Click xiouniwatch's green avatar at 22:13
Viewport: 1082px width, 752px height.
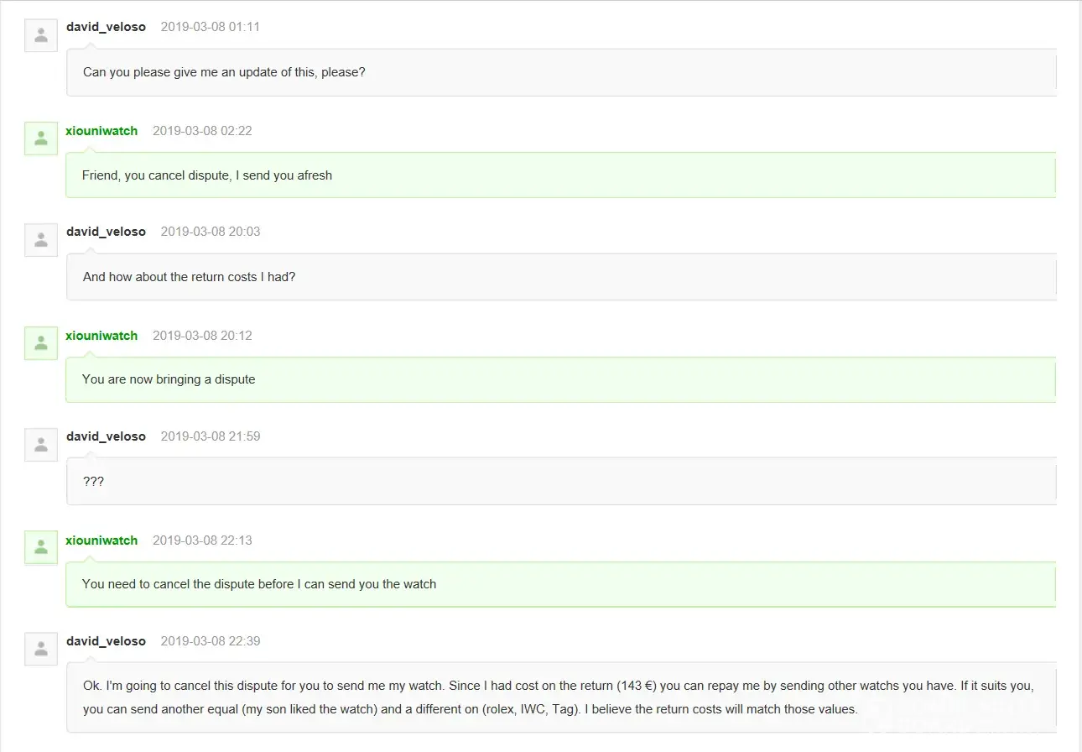click(x=40, y=548)
